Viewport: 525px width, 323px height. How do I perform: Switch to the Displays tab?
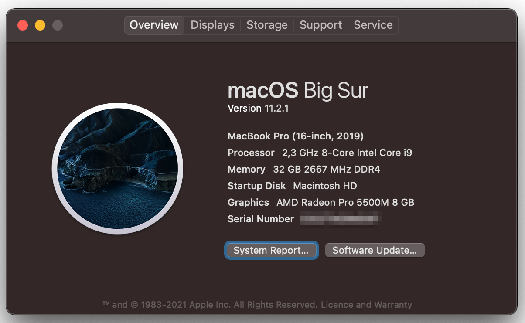click(212, 25)
